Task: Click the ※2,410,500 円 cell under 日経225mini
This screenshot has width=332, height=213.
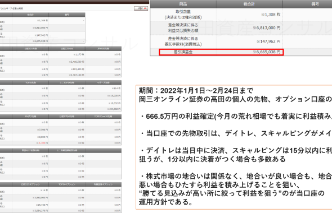Action: pos(77,62)
